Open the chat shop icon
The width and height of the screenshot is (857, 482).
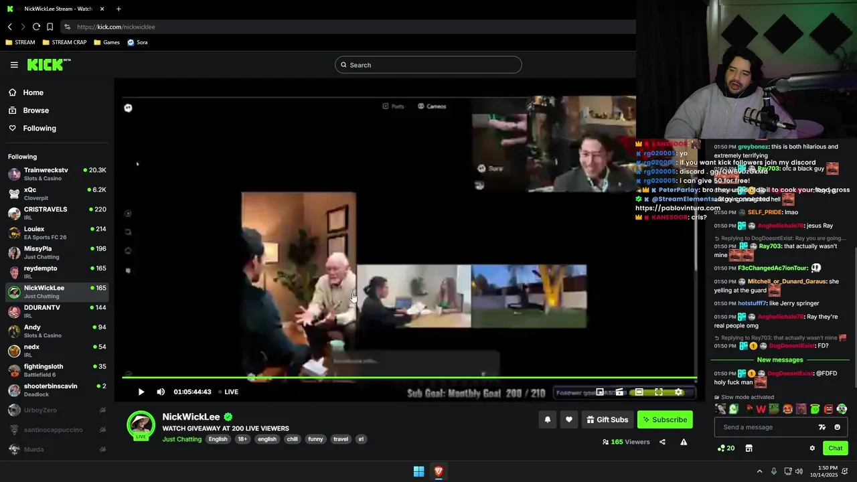pyautogui.click(x=749, y=449)
